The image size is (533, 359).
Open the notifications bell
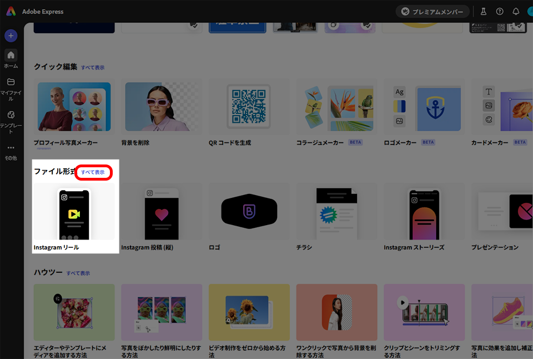tap(516, 11)
